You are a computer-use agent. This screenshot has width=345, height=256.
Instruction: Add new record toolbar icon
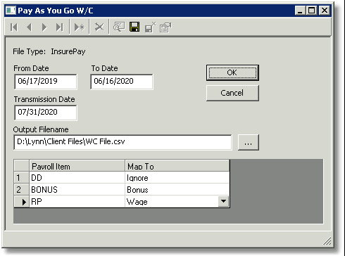coord(80,27)
